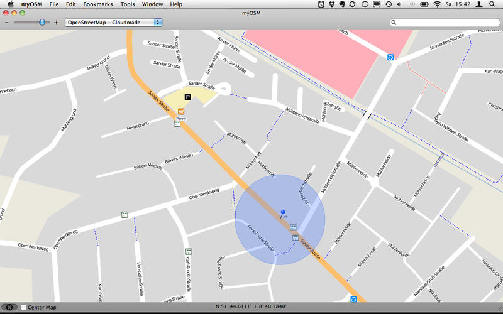
Task: Click the battery status icon
Action: pyautogui.click(x=424, y=4)
